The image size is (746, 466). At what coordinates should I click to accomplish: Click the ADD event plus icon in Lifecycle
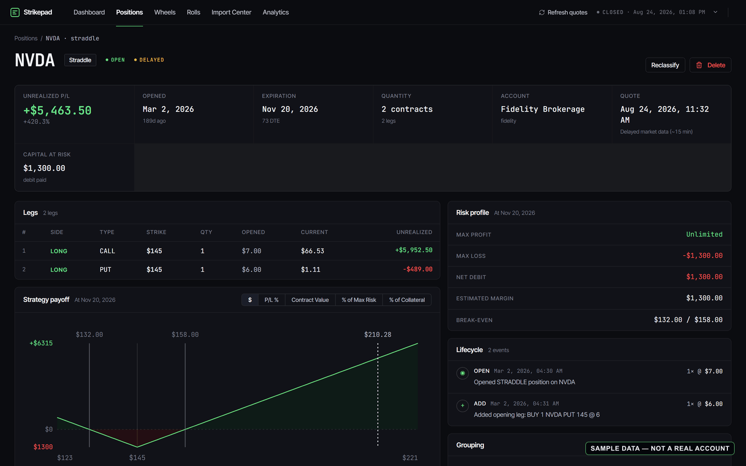click(463, 406)
